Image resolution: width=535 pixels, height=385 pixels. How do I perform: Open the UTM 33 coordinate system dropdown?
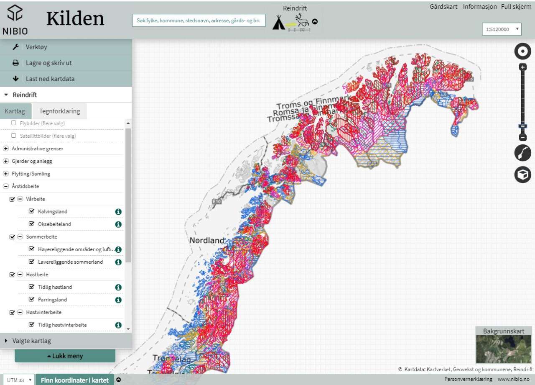tap(18, 380)
